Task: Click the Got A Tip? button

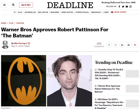Action: click(26, 5)
